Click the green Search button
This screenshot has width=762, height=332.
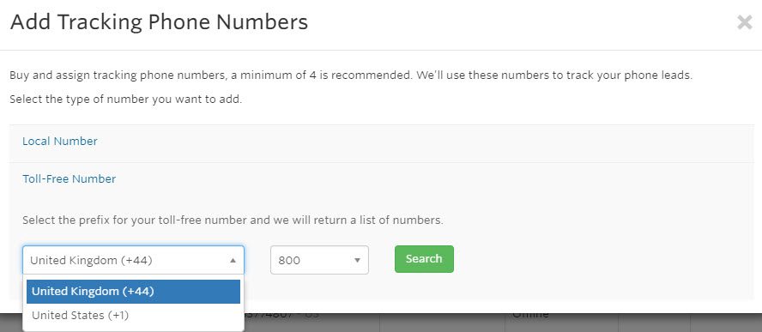tap(424, 258)
